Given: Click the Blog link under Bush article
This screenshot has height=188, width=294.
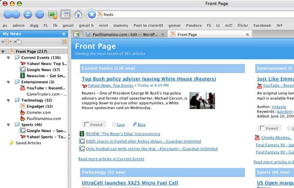Looking at the screenshot, I should 141,125.
